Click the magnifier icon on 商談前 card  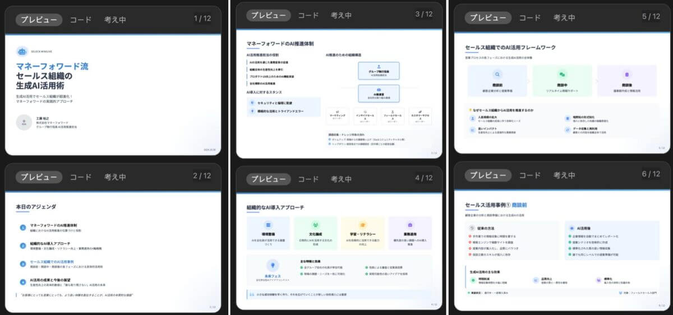point(497,74)
